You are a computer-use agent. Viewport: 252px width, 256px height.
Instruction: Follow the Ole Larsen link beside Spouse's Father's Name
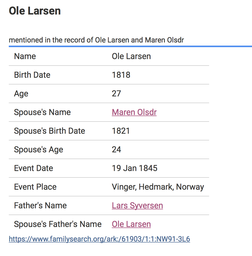[x=131, y=224]
